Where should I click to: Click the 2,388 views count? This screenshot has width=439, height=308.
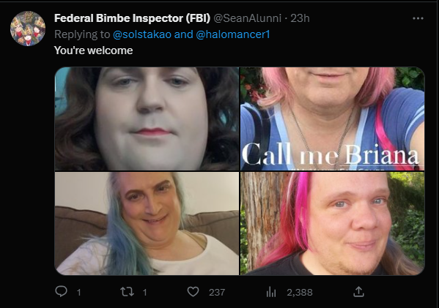pyautogui.click(x=300, y=293)
